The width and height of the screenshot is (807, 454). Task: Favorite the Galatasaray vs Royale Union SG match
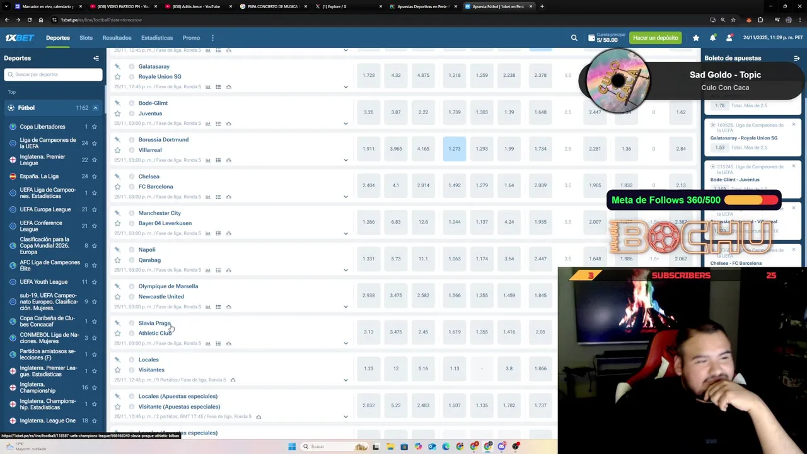coord(117,77)
